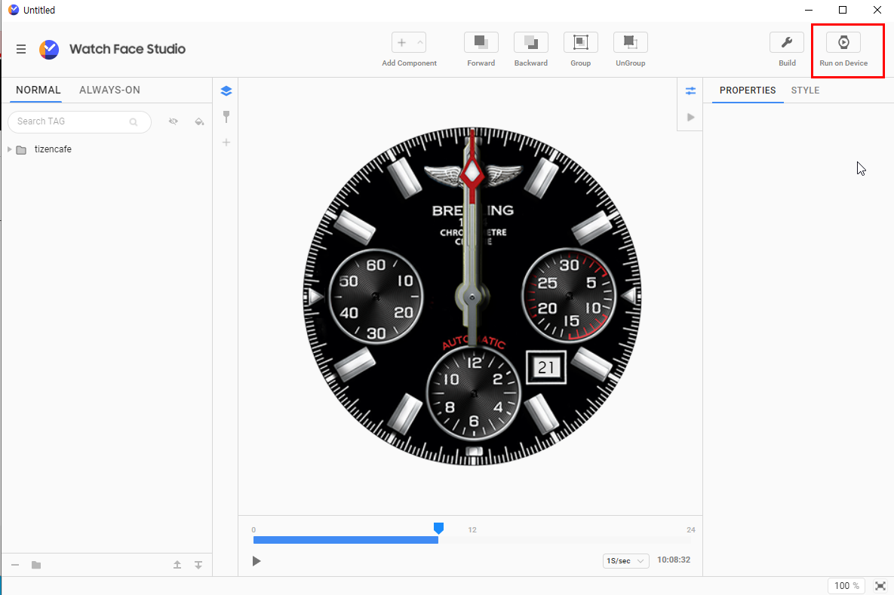
Task: Open the 1S/sec speed dropdown
Action: [625, 561]
